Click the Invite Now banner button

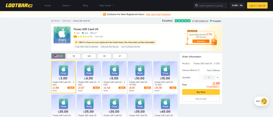click(x=201, y=41)
